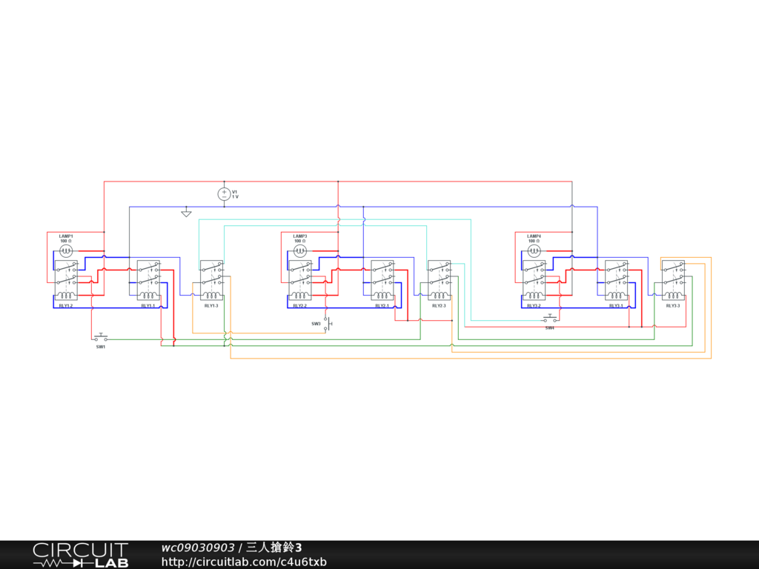The width and height of the screenshot is (759, 569).
Task: Select the LAMP3 lamp component
Action: click(x=300, y=251)
